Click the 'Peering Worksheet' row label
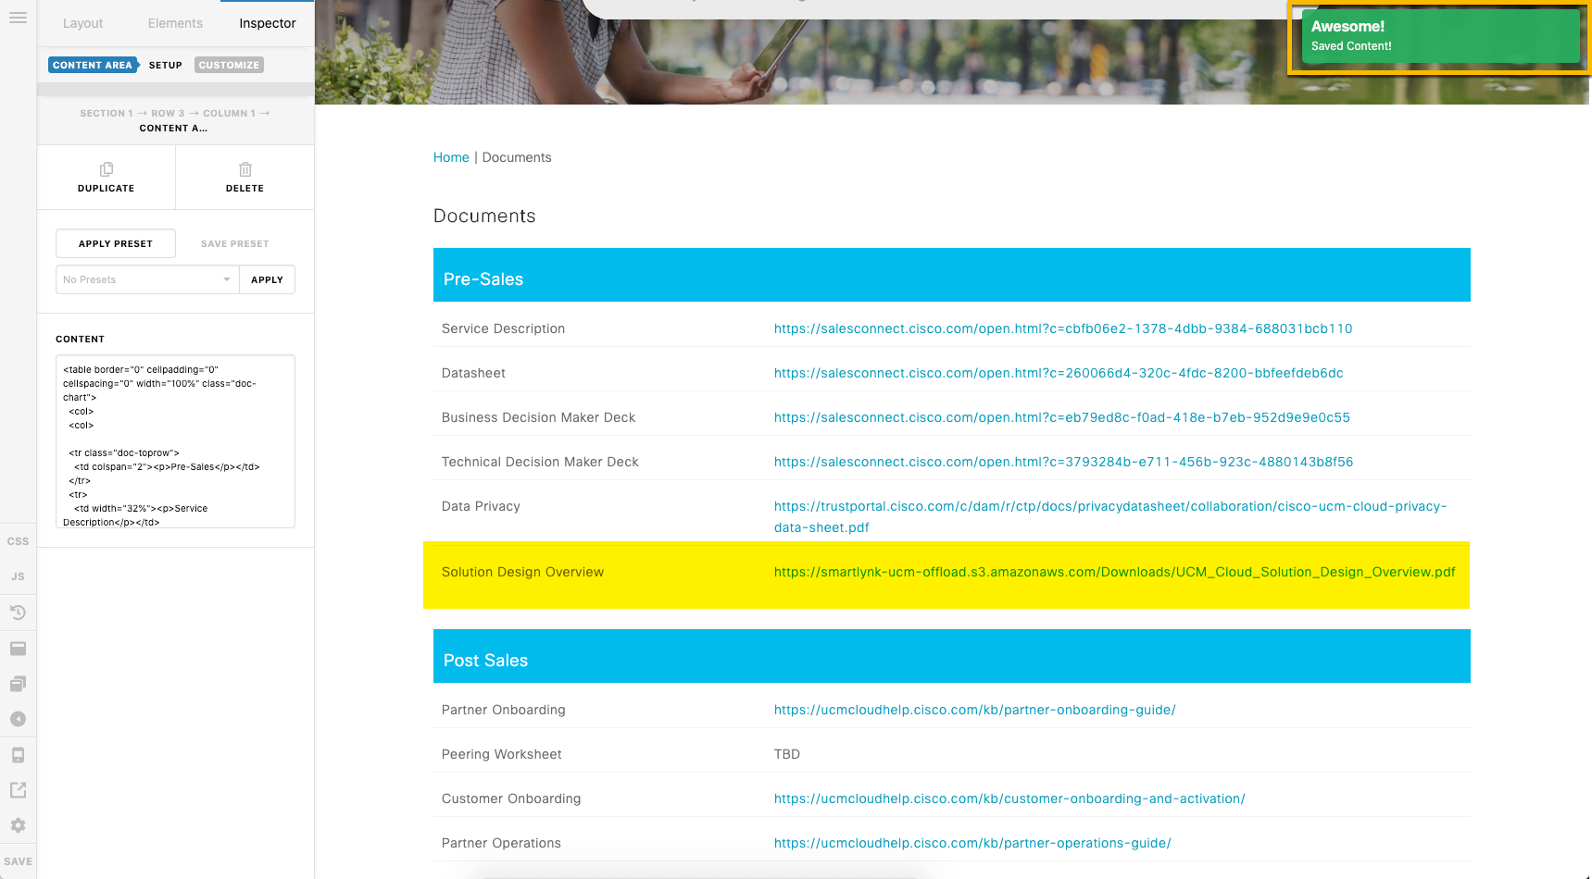The width and height of the screenshot is (1592, 879). [501, 754]
